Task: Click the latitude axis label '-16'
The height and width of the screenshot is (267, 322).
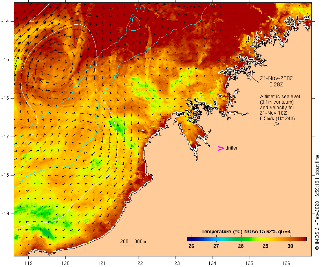Action: pyautogui.click(x=5, y=98)
